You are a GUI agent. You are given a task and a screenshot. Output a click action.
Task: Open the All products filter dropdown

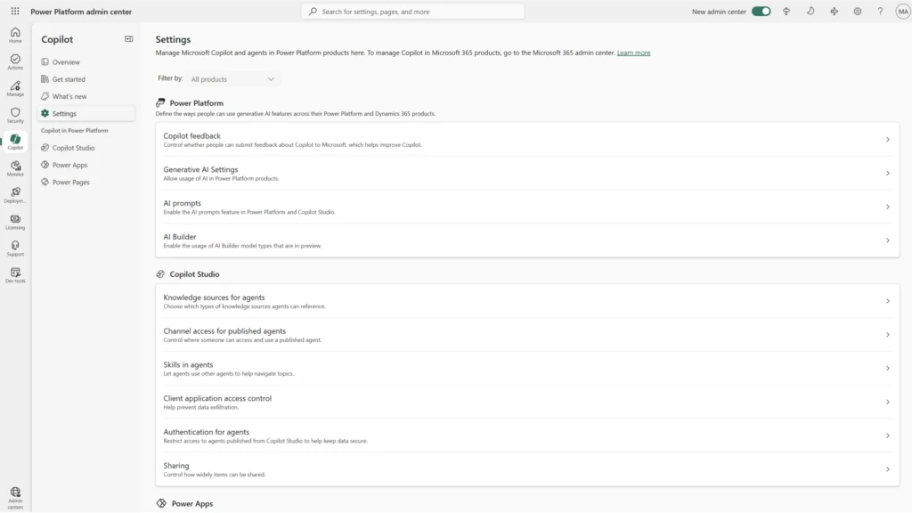click(232, 78)
